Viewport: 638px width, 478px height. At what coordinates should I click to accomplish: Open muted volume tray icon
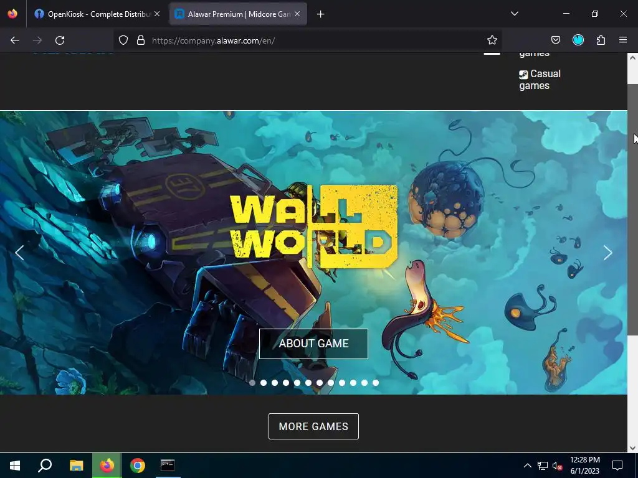558,466
